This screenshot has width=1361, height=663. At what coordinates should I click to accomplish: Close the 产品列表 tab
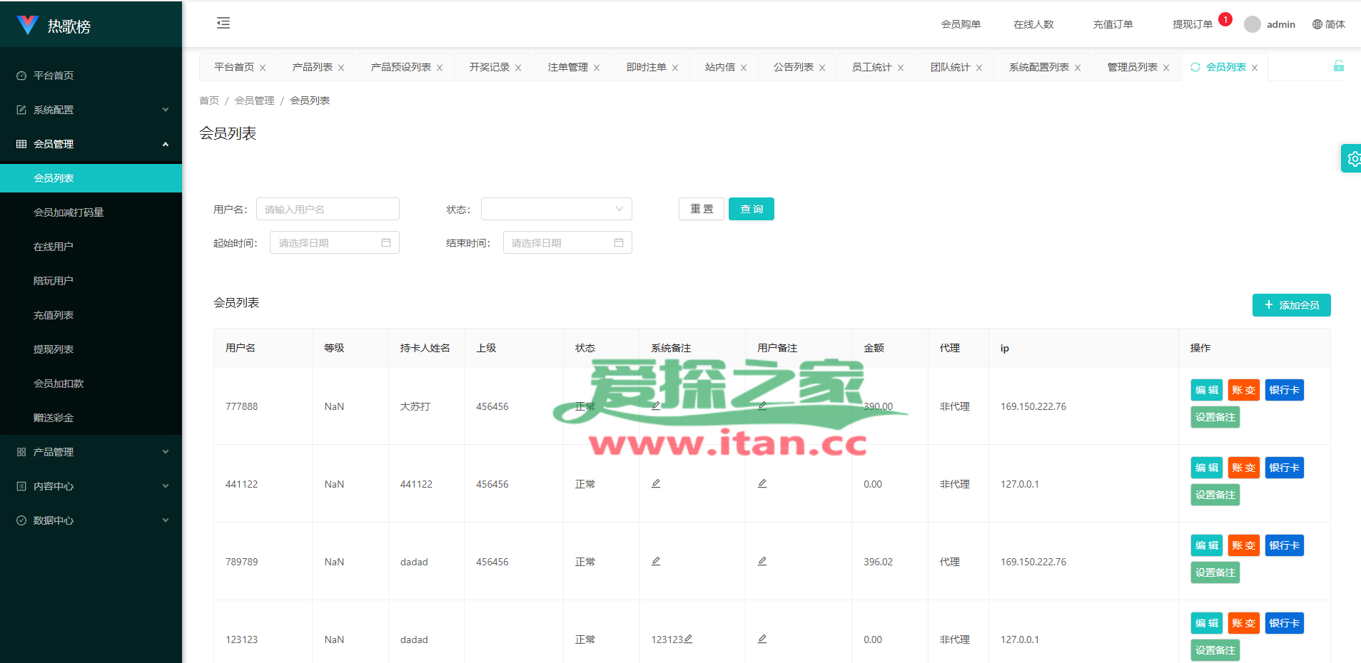pos(341,68)
